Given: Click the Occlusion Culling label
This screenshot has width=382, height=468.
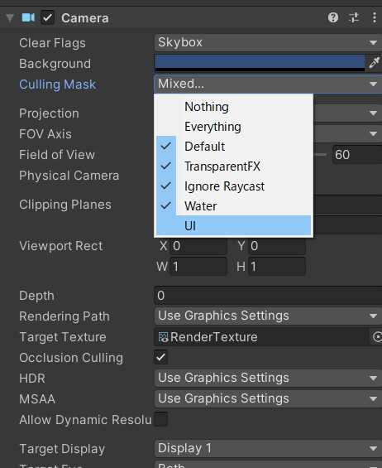Looking at the screenshot, I should pyautogui.click(x=71, y=358).
